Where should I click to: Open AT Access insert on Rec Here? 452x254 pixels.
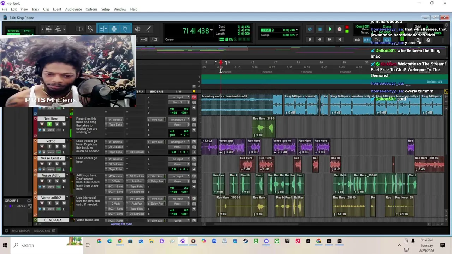click(115, 120)
